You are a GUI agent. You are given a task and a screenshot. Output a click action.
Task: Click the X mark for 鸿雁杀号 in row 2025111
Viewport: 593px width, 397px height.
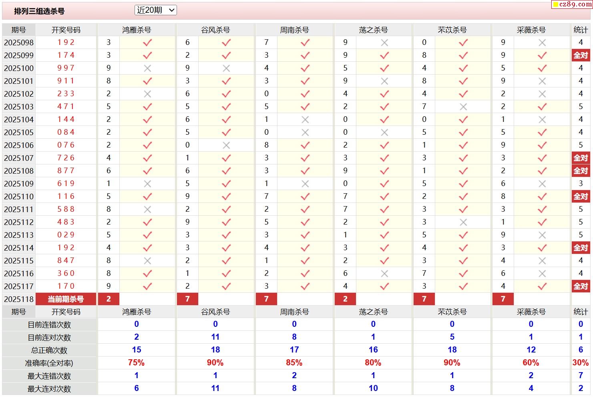(147, 209)
